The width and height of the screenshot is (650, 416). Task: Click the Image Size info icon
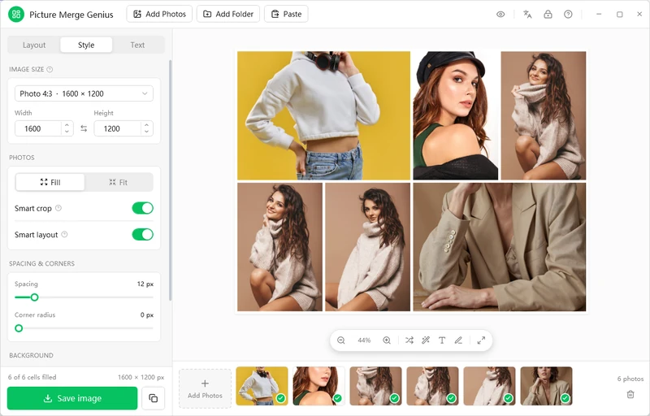[50, 69]
